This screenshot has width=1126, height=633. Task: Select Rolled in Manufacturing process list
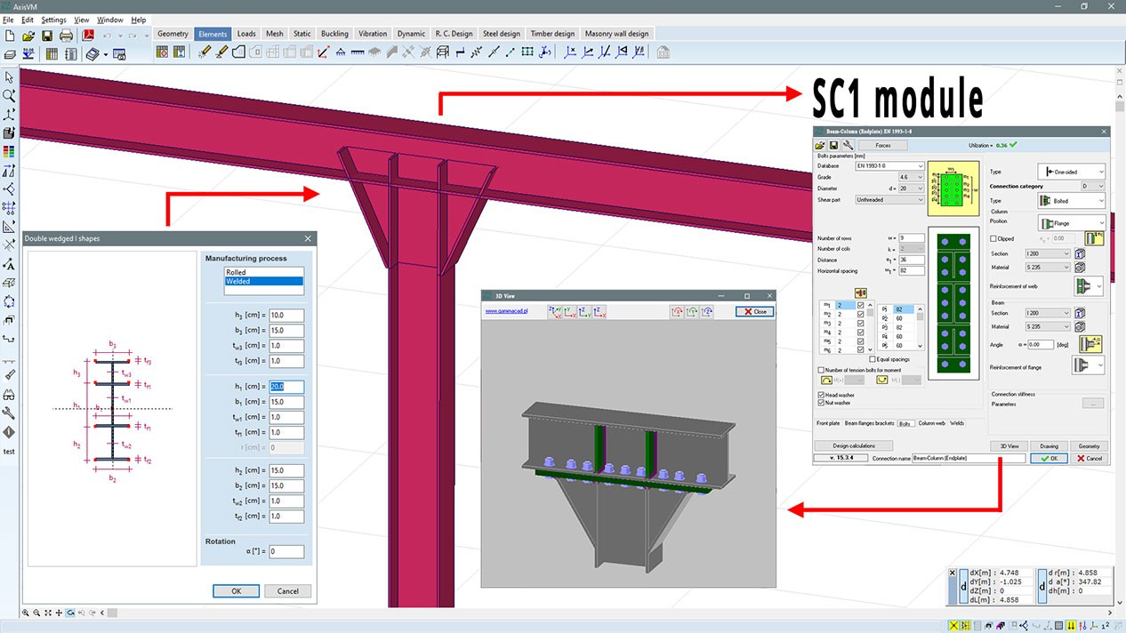264,272
